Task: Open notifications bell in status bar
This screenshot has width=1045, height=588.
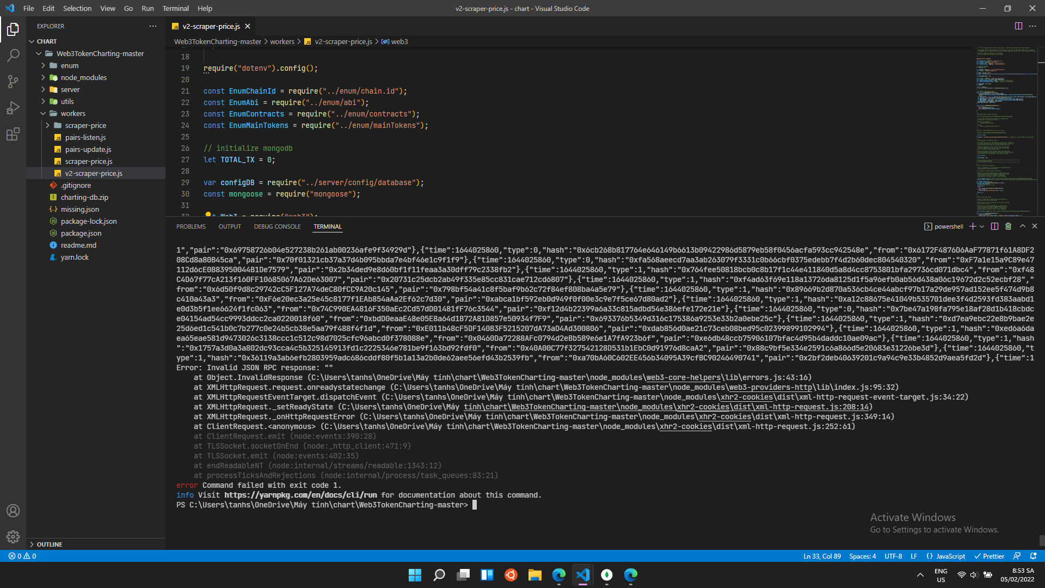Action: [1033, 556]
